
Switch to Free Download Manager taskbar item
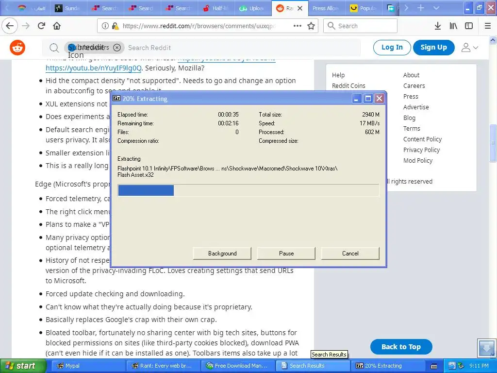238,366
